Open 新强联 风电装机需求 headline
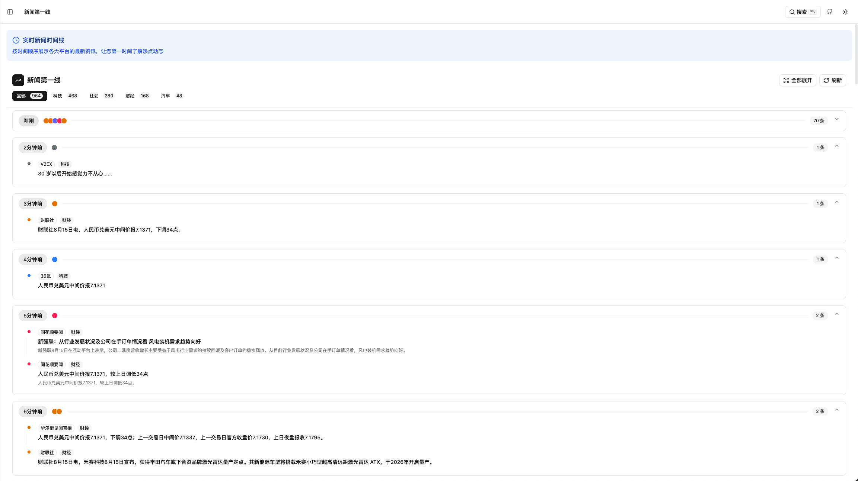This screenshot has height=481, width=858. coord(119,342)
